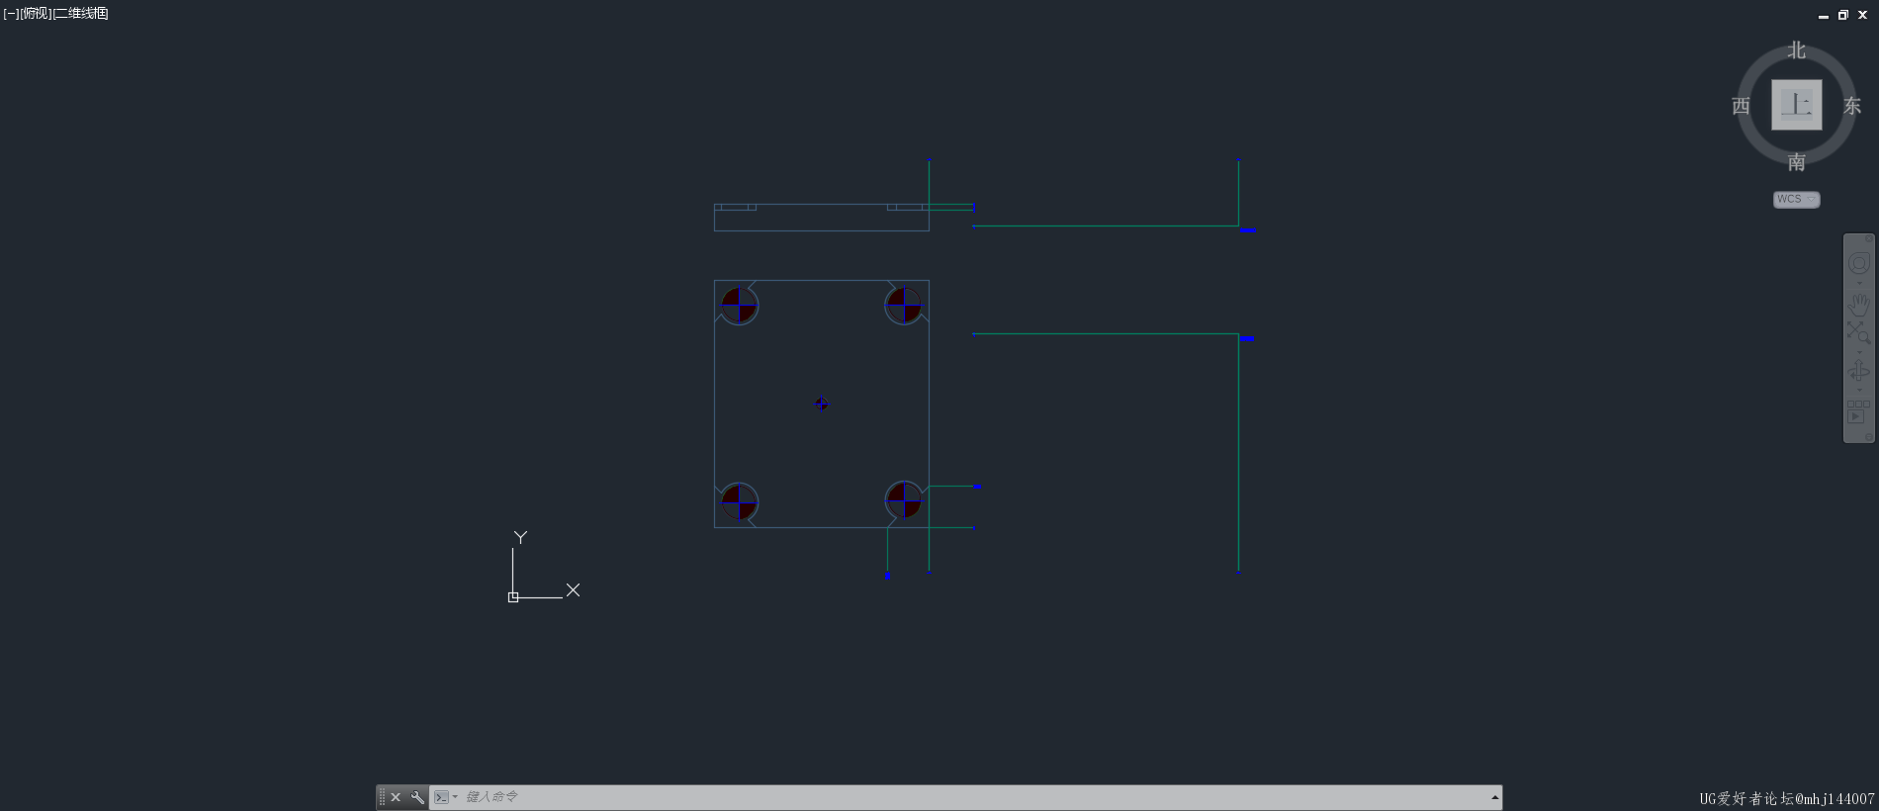The width and height of the screenshot is (1879, 811).
Task: Click the UCS origin icon
Action: click(513, 597)
